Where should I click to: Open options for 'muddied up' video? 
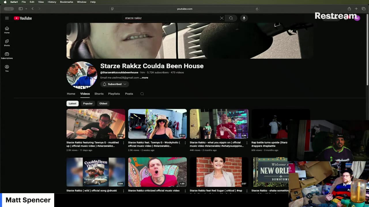[124, 143]
